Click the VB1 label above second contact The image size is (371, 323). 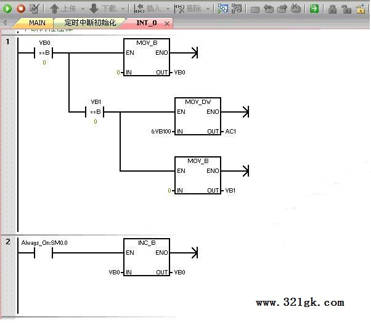[x=96, y=102]
